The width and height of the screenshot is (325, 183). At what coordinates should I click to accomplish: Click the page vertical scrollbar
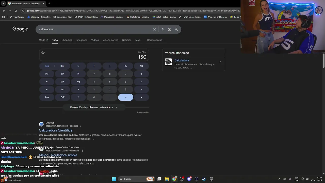(x=323, y=60)
